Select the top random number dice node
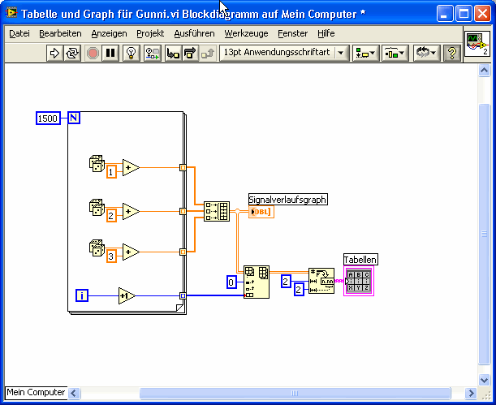Viewport: 496px width, 405px height. pos(97,163)
